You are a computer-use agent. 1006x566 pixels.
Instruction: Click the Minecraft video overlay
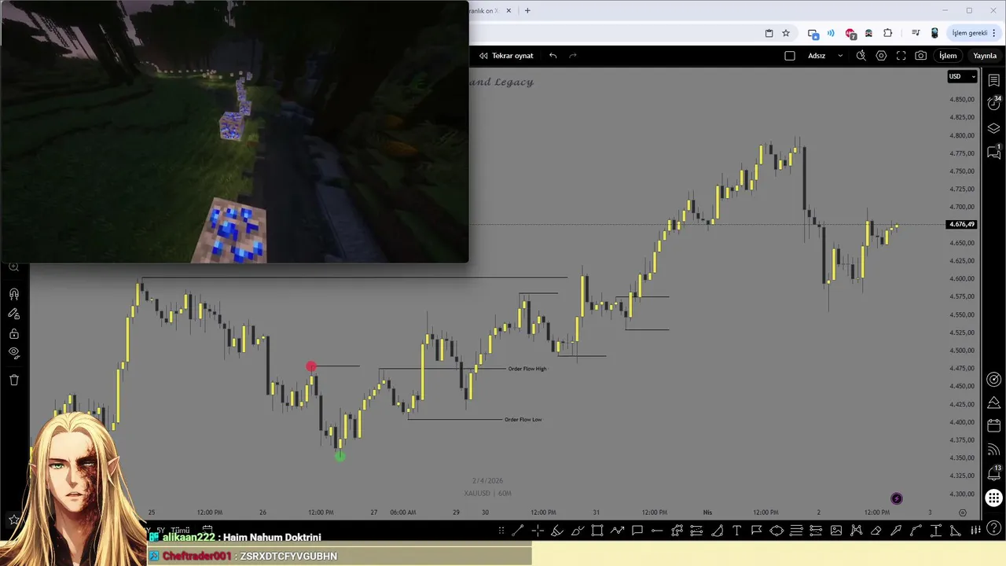click(x=234, y=131)
